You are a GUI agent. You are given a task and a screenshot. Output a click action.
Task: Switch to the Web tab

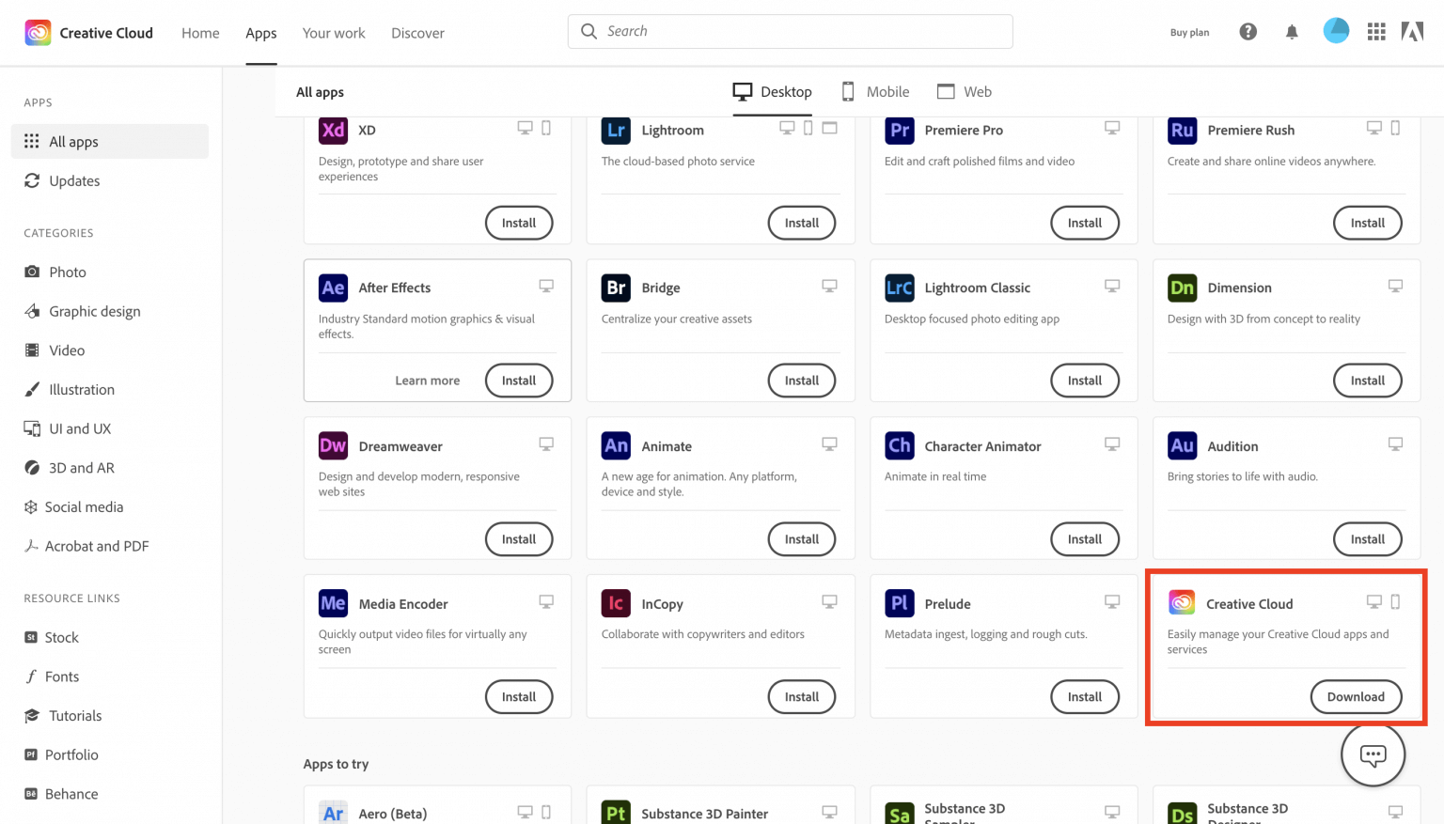(x=965, y=91)
